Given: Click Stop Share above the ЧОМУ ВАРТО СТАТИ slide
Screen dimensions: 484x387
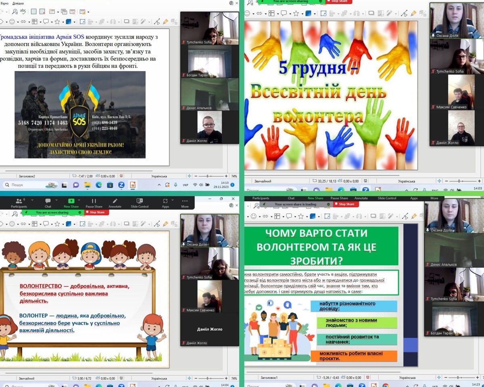Looking at the screenshot, I should coord(346,204).
